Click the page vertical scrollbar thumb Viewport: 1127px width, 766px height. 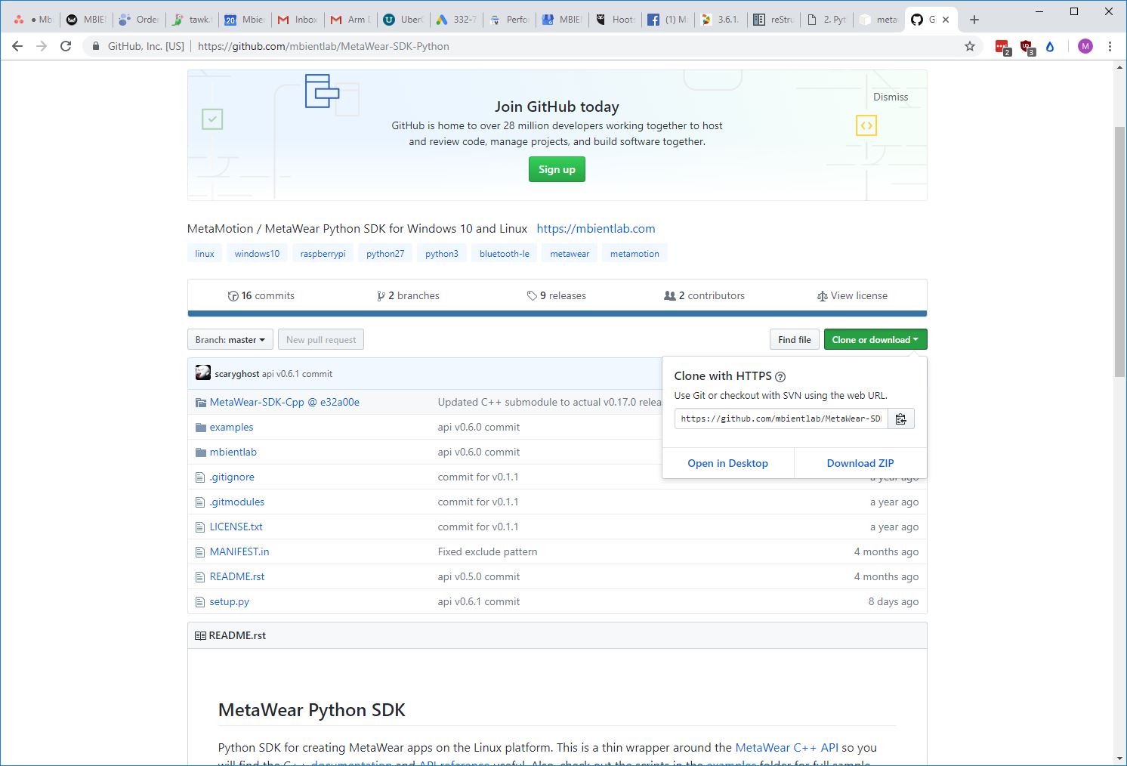click(1119, 252)
